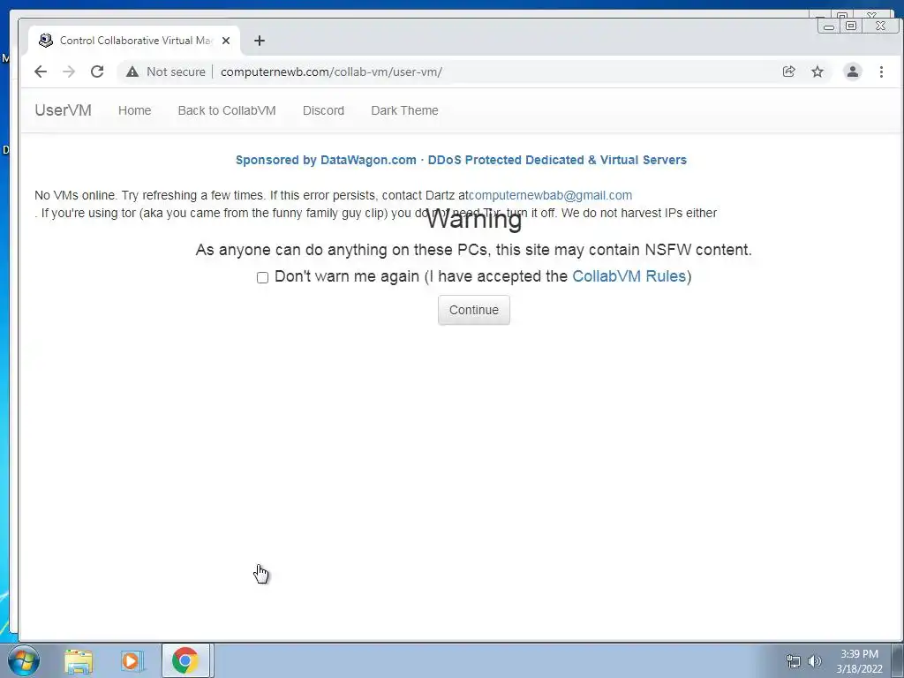Viewport: 904px width, 678px height.
Task: Open the DataWagon.com sponsor link
Action: (461, 160)
